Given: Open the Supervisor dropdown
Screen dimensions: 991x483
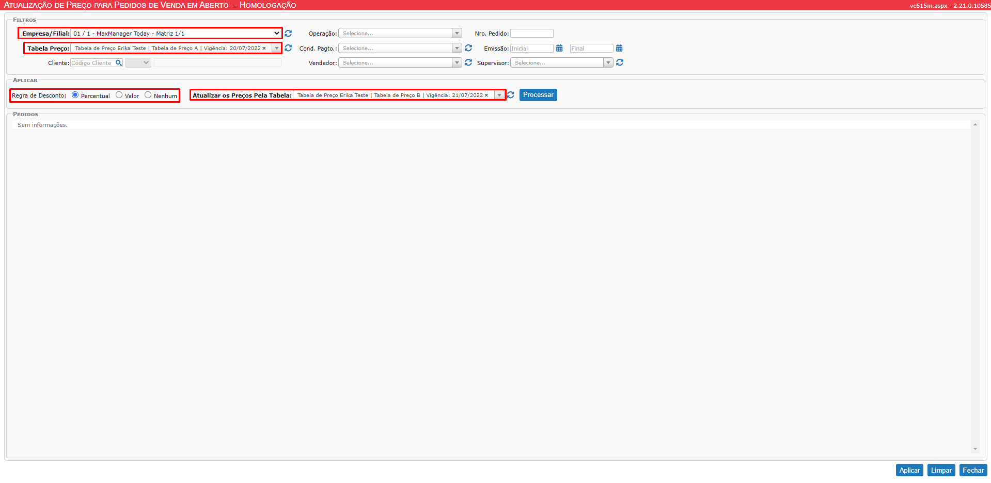Looking at the screenshot, I should (x=562, y=62).
